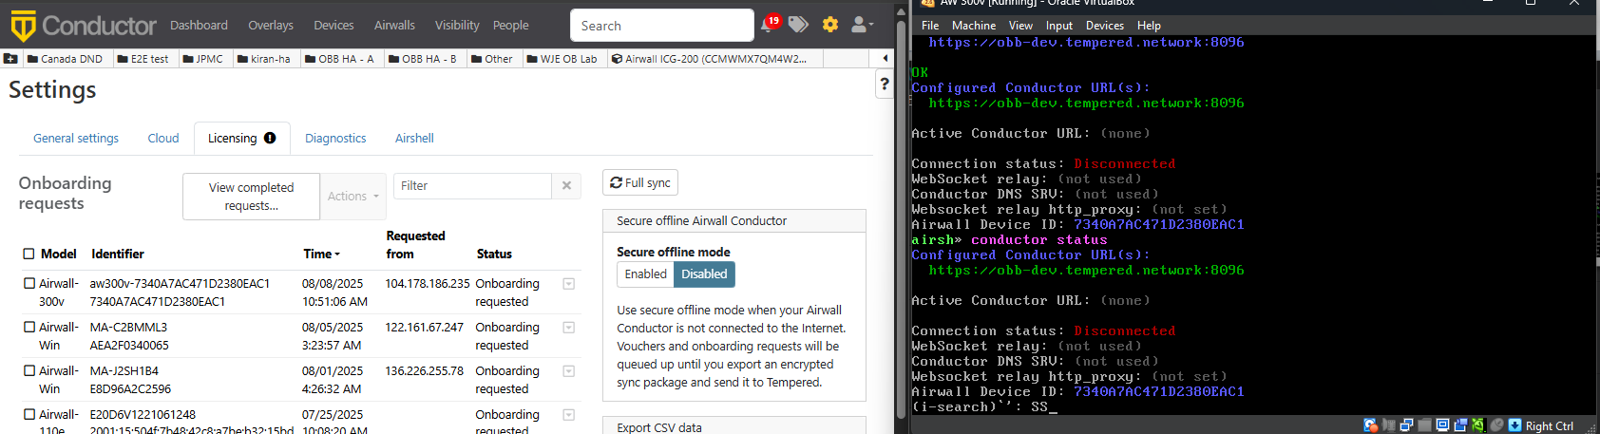Open the E2E test bookmark folder

point(143,59)
